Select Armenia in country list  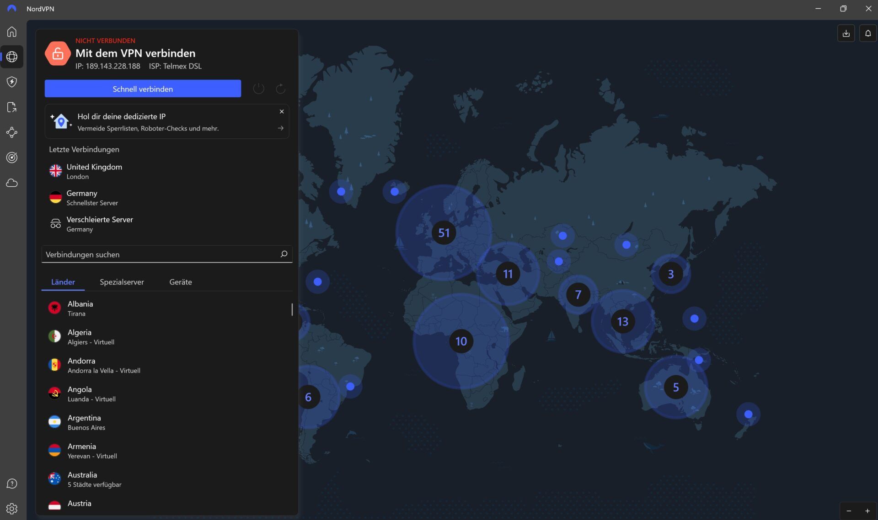point(167,451)
